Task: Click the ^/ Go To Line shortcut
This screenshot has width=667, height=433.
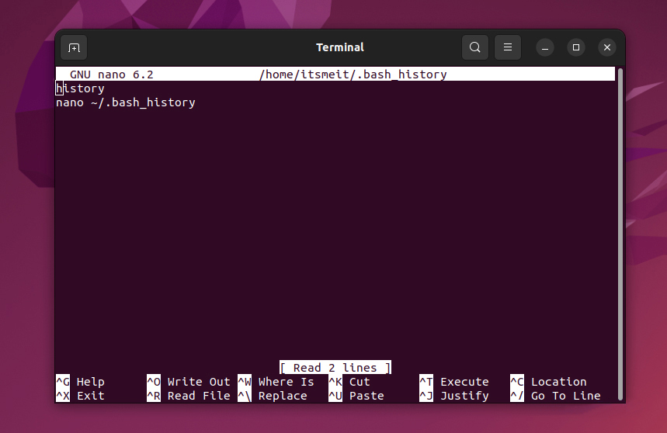Action: [555, 396]
